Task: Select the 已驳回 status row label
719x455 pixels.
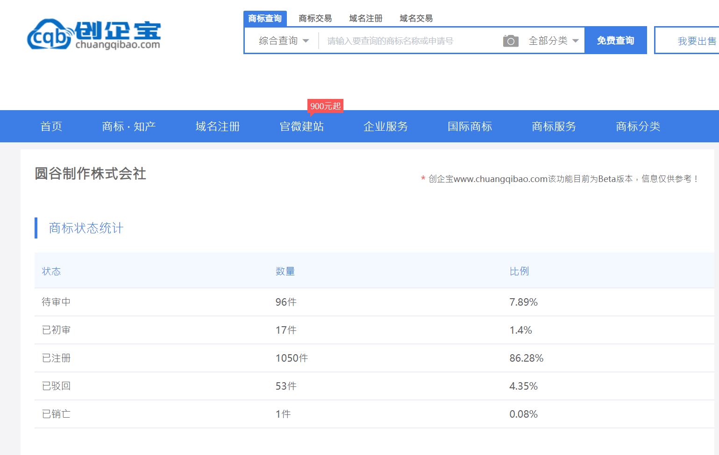Action: tap(56, 386)
